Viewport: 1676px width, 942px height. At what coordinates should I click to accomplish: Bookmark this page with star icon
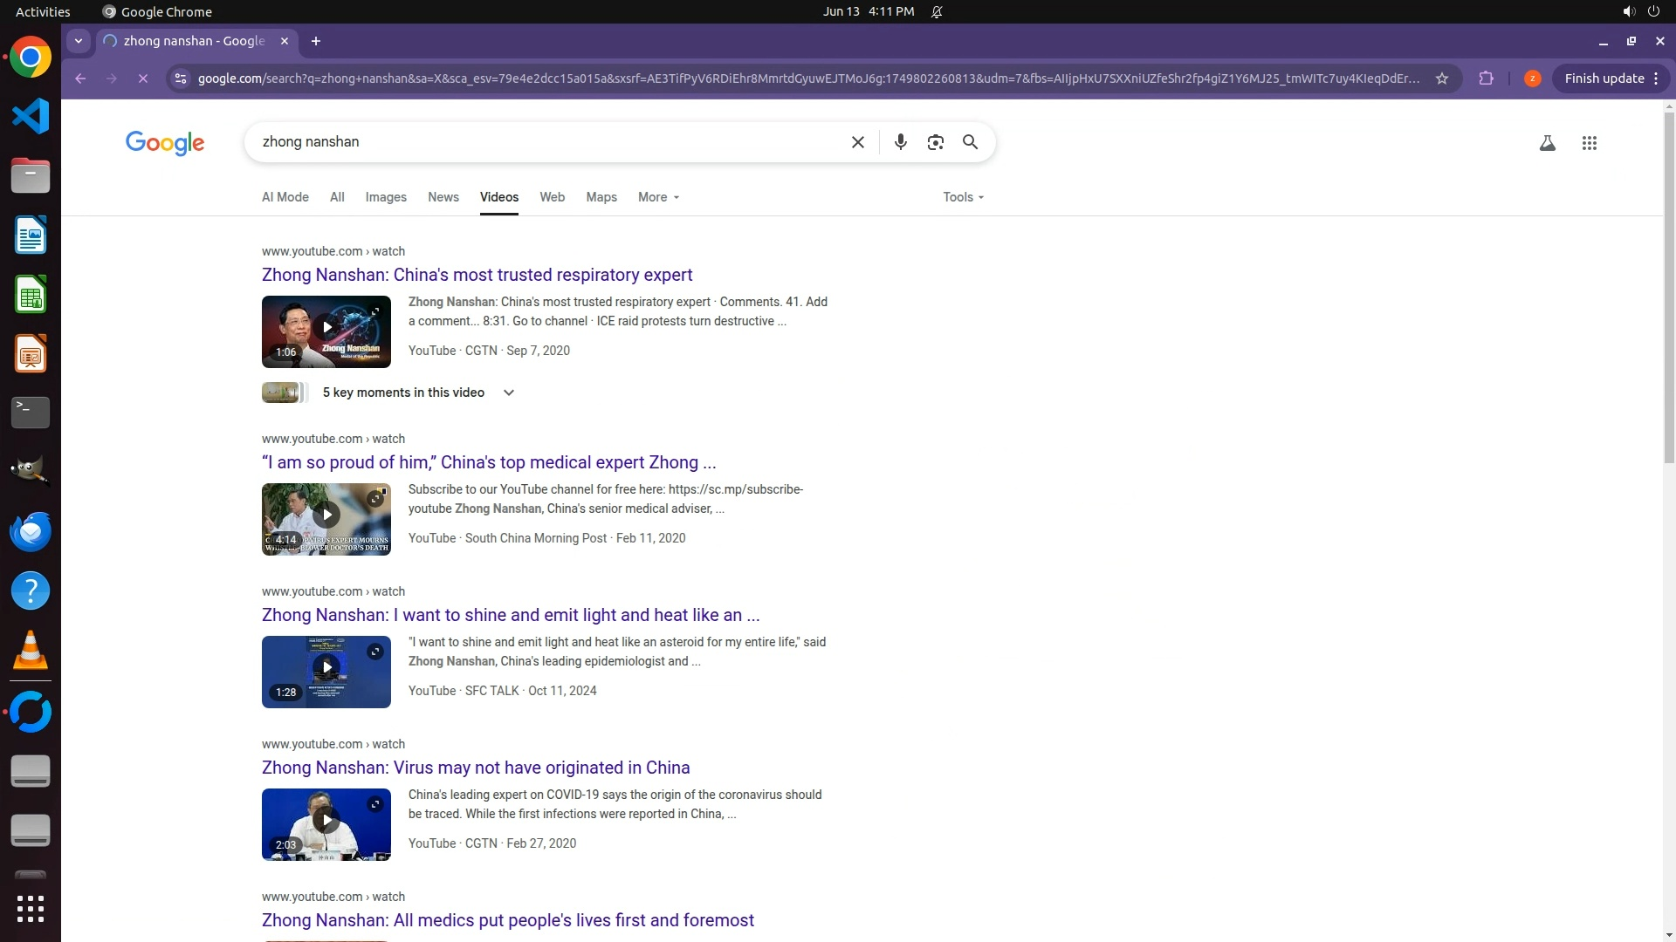coord(1442,78)
